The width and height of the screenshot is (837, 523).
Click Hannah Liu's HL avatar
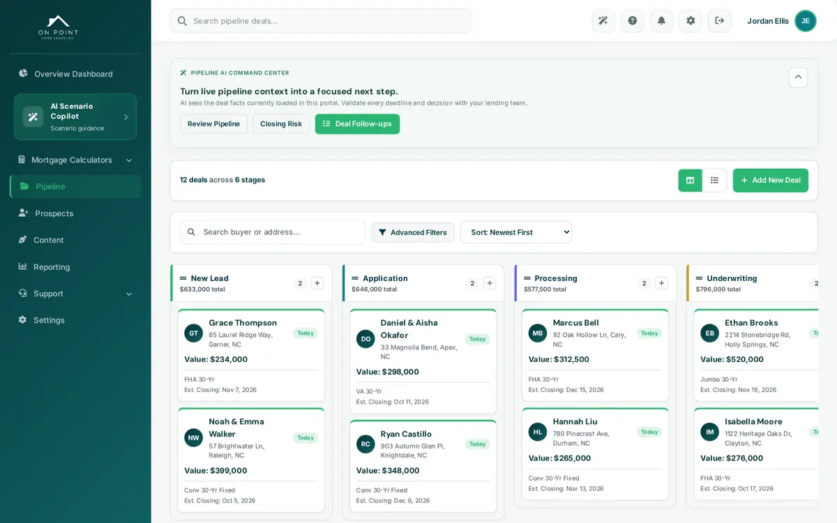(538, 432)
